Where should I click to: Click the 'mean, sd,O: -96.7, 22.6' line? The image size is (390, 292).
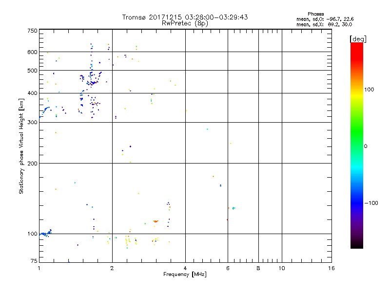[x=325, y=19]
